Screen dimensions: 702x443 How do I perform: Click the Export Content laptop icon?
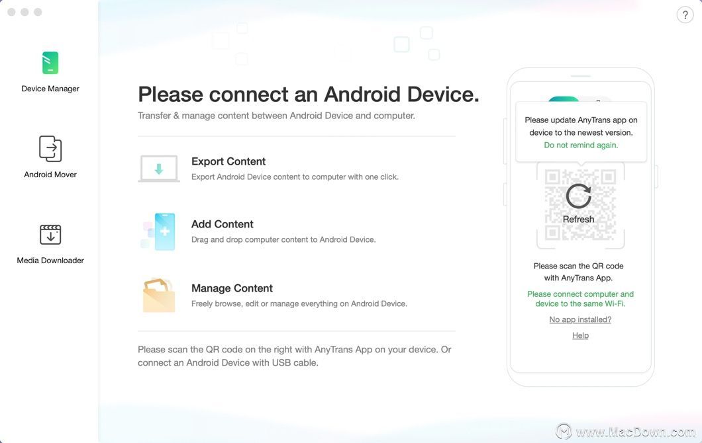(159, 169)
